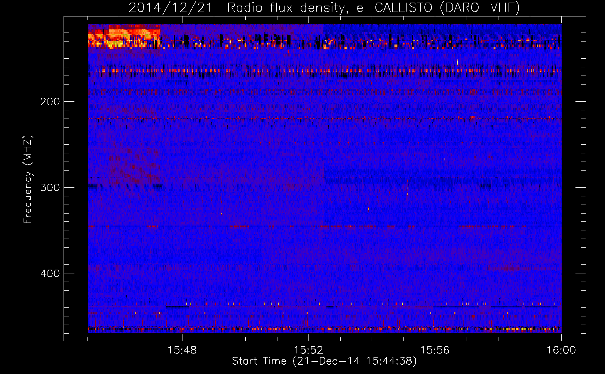Image resolution: width=605 pixels, height=374 pixels.
Task: Click the 15:48 time axis label
Action: coord(182,350)
